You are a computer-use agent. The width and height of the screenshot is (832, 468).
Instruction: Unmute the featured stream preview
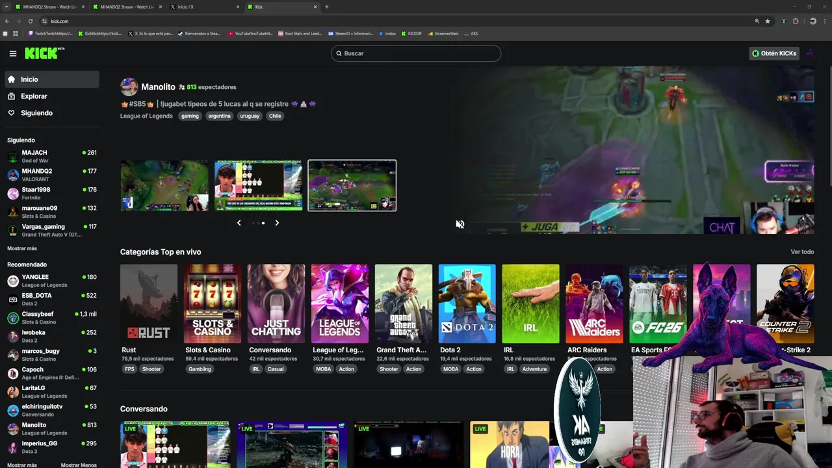pos(460,224)
